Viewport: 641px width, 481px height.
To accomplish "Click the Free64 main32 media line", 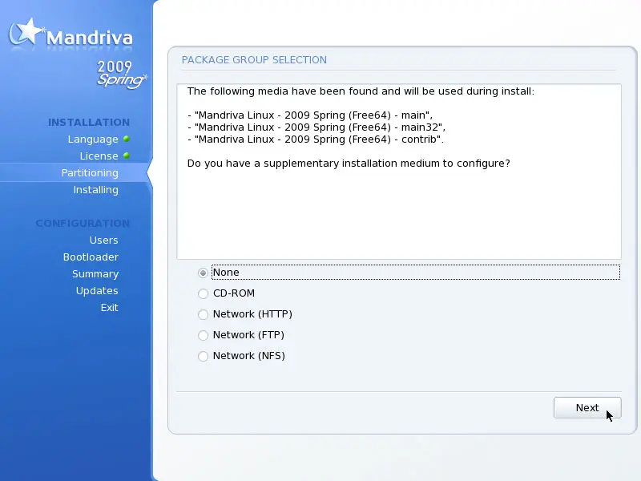I will [316, 127].
